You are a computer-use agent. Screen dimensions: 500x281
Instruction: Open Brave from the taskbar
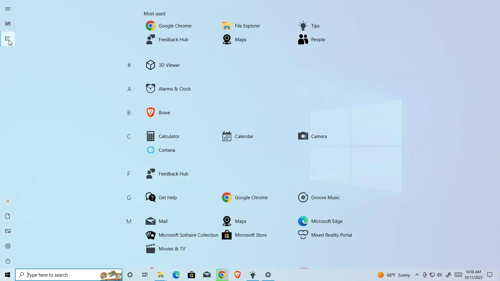pyautogui.click(x=237, y=275)
